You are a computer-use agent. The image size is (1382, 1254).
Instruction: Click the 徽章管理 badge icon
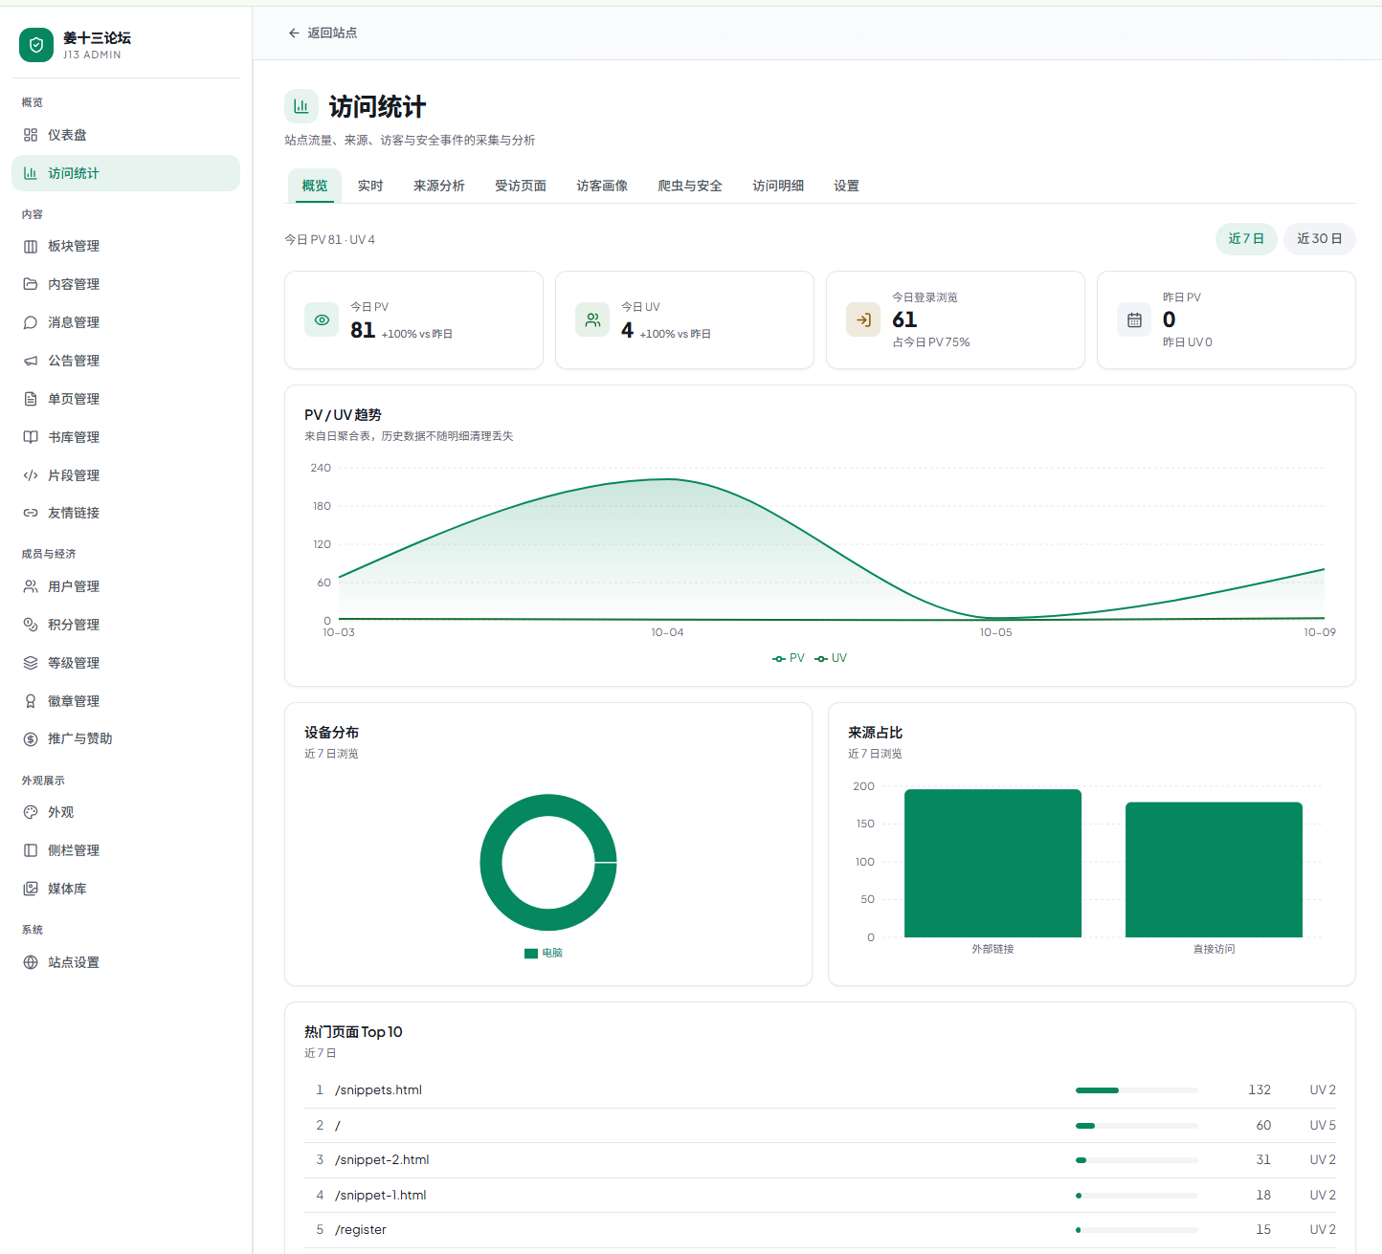click(x=31, y=701)
